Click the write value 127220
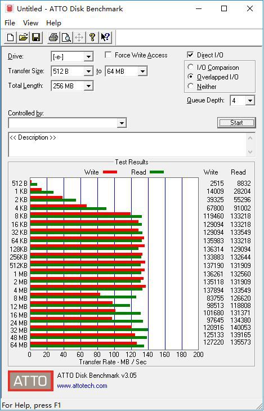This screenshot has width=264, height=411. click(x=213, y=342)
